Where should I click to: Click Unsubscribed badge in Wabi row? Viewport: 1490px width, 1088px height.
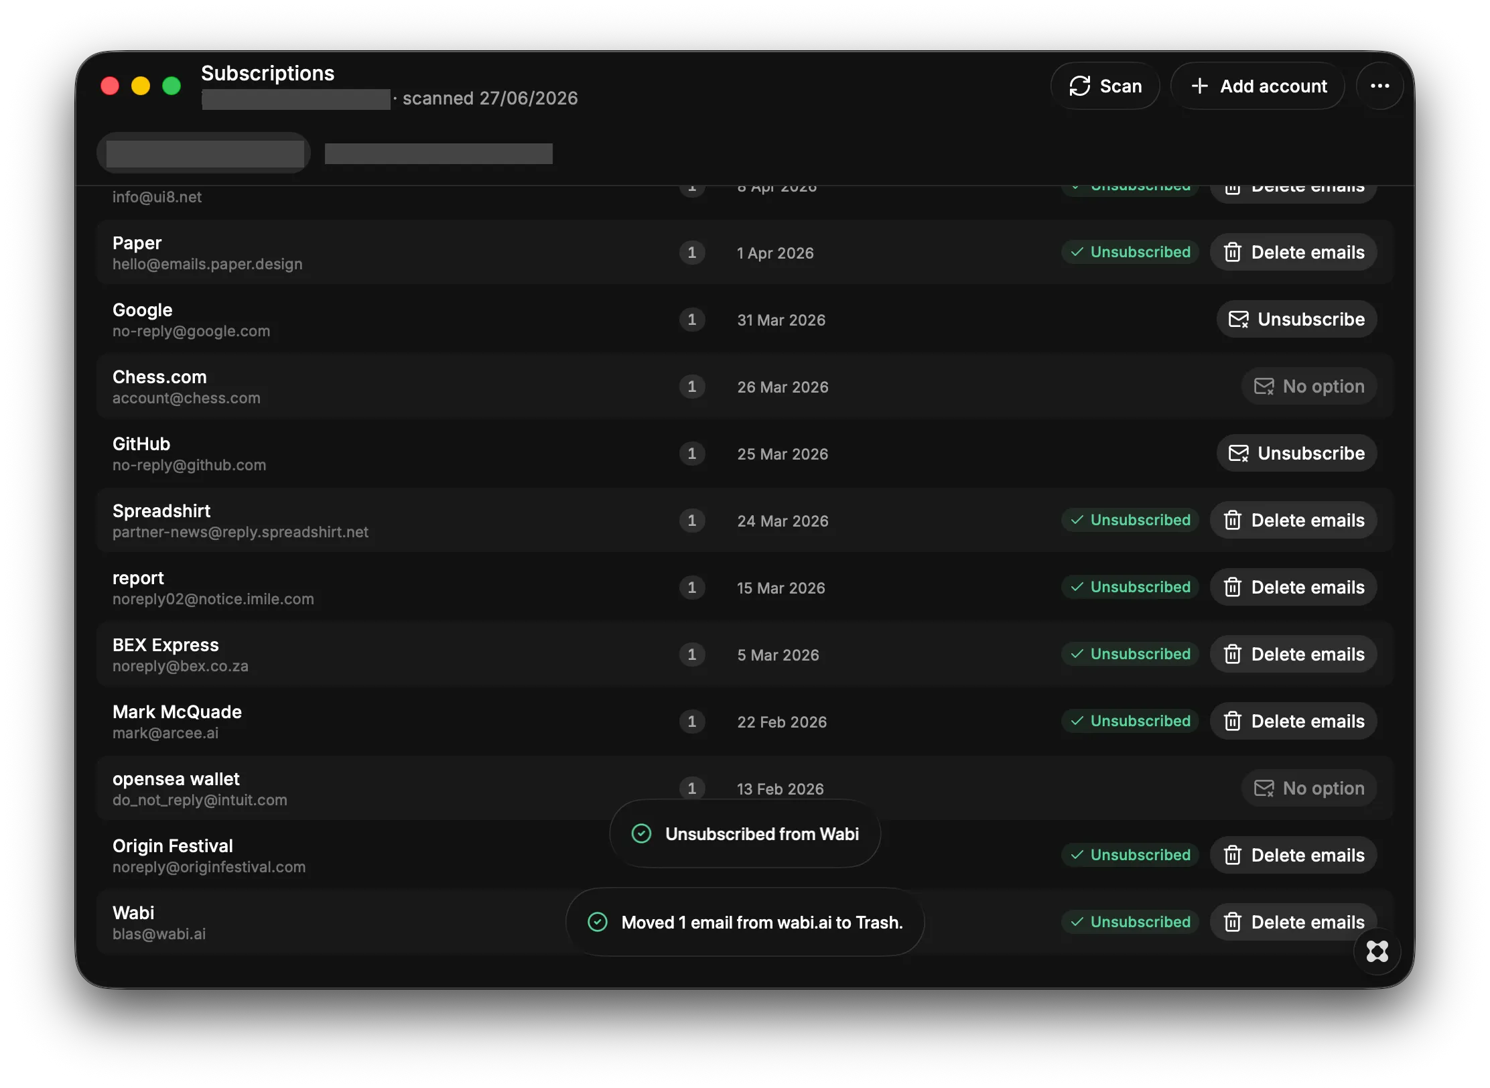[x=1130, y=922]
